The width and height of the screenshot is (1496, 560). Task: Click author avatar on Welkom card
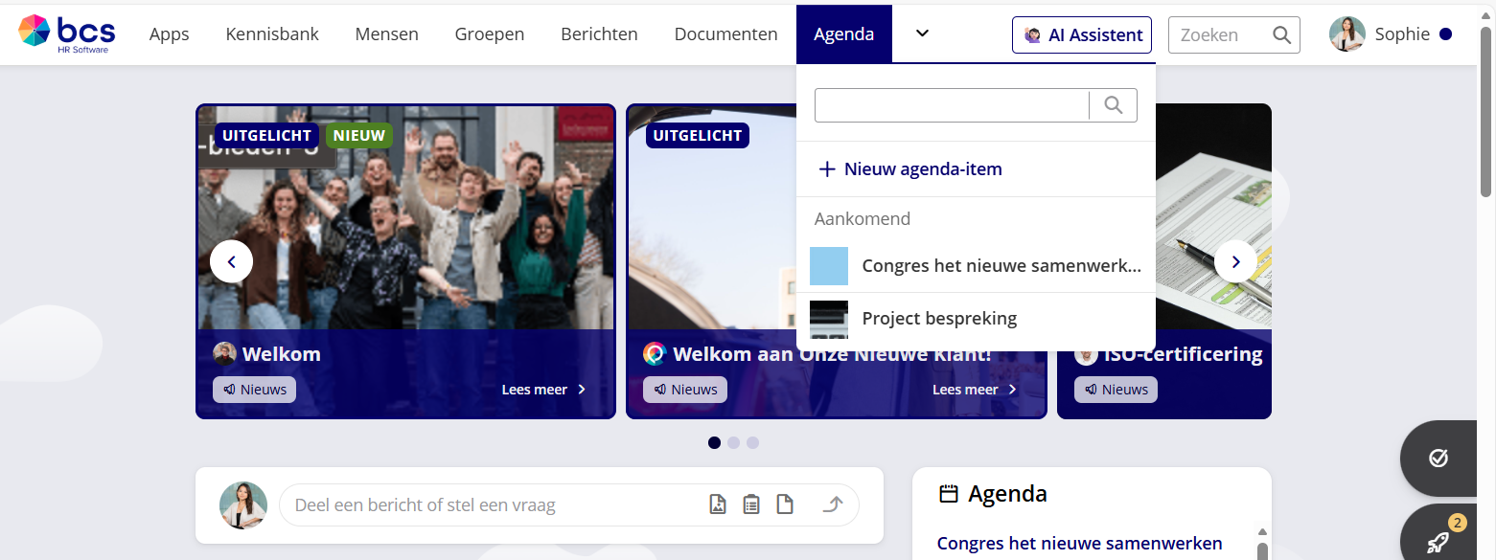[x=224, y=354]
